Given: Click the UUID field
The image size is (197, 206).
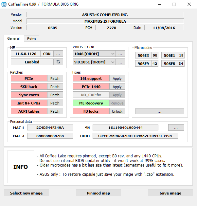Looking at the screenshot, I should (x=135, y=136).
